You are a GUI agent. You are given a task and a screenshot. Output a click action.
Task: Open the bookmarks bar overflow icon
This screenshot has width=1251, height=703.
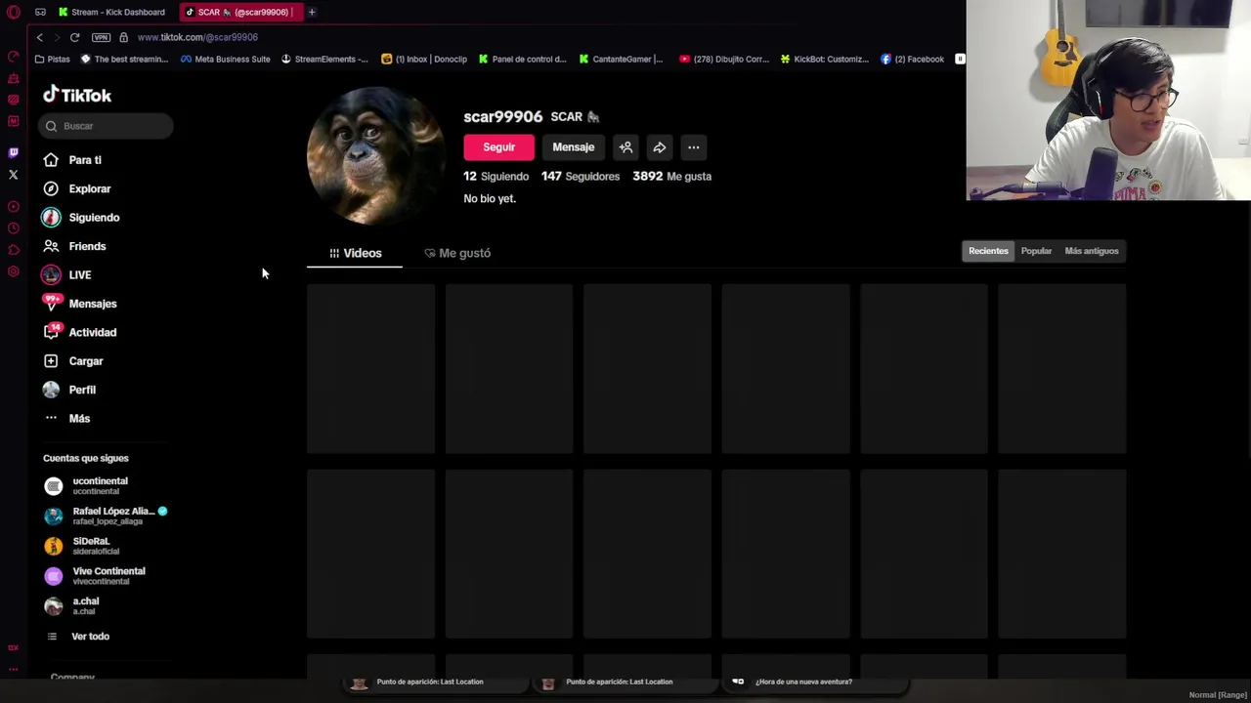click(x=960, y=59)
